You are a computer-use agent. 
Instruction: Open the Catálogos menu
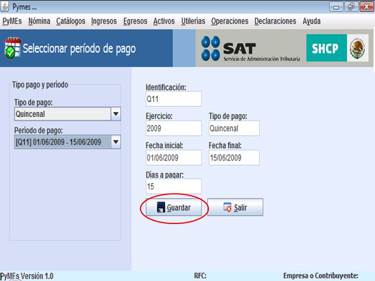(71, 21)
